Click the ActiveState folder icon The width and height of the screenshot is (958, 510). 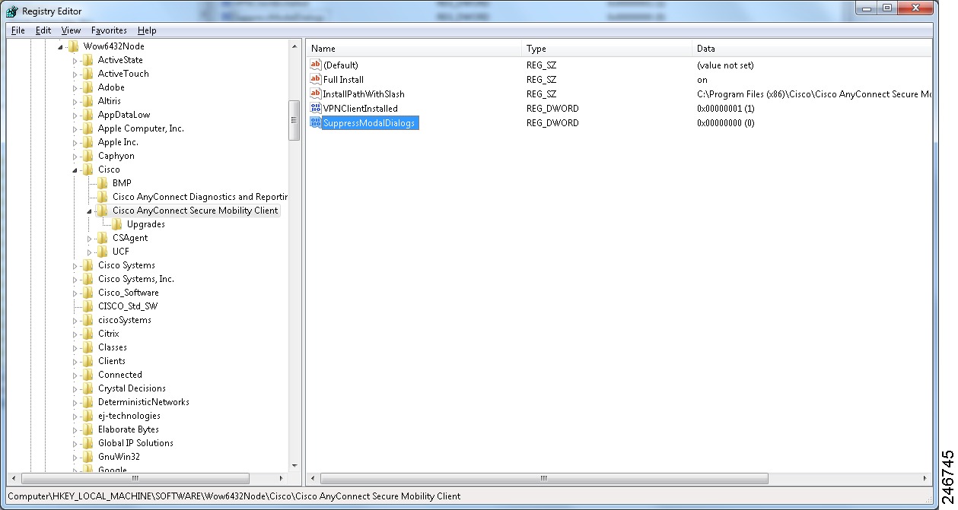(88, 60)
